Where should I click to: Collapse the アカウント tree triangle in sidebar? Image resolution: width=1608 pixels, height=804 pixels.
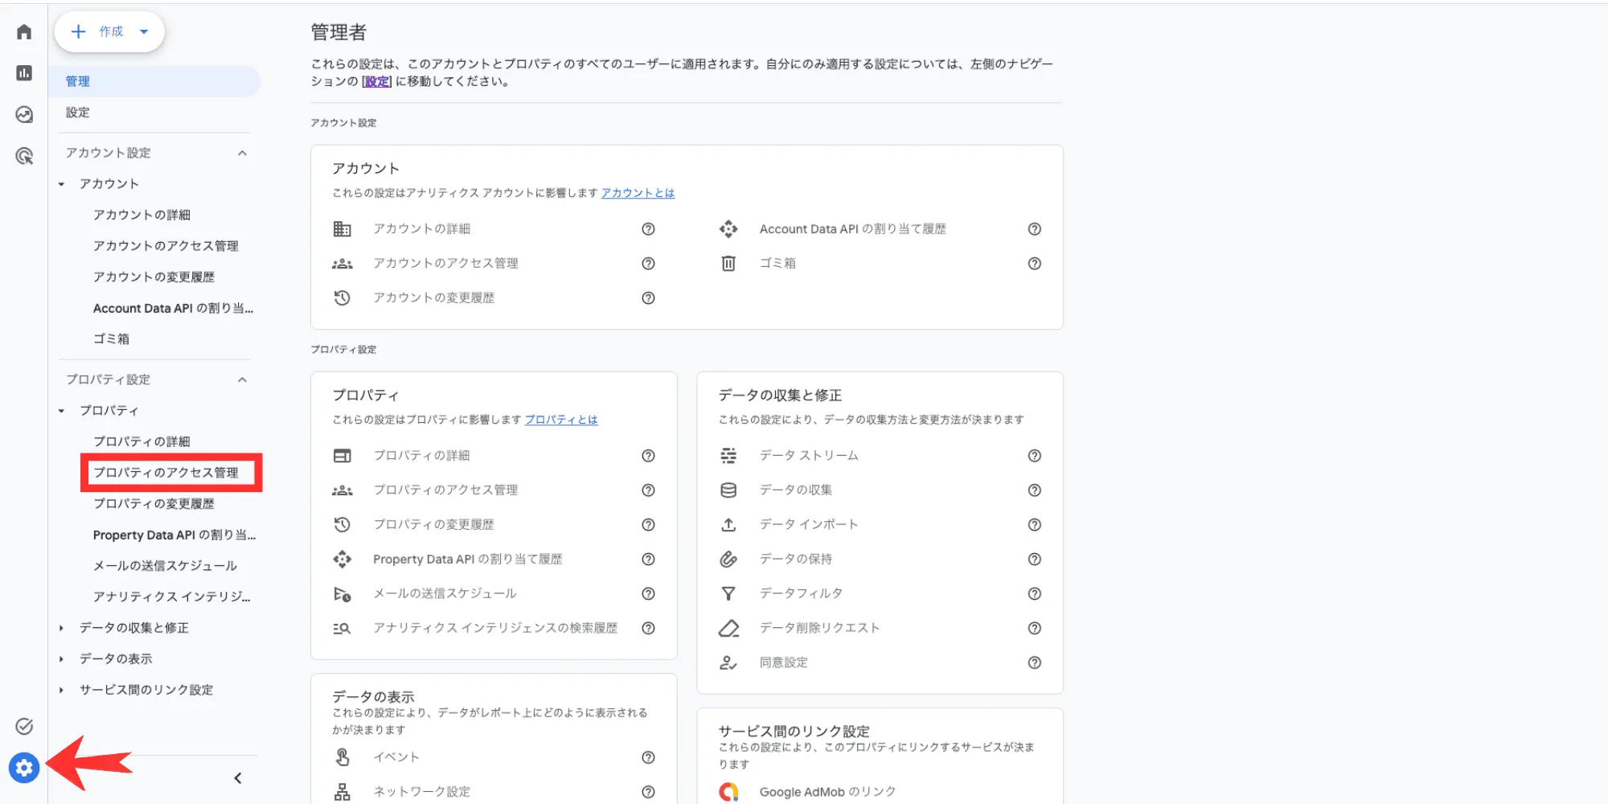click(x=61, y=184)
